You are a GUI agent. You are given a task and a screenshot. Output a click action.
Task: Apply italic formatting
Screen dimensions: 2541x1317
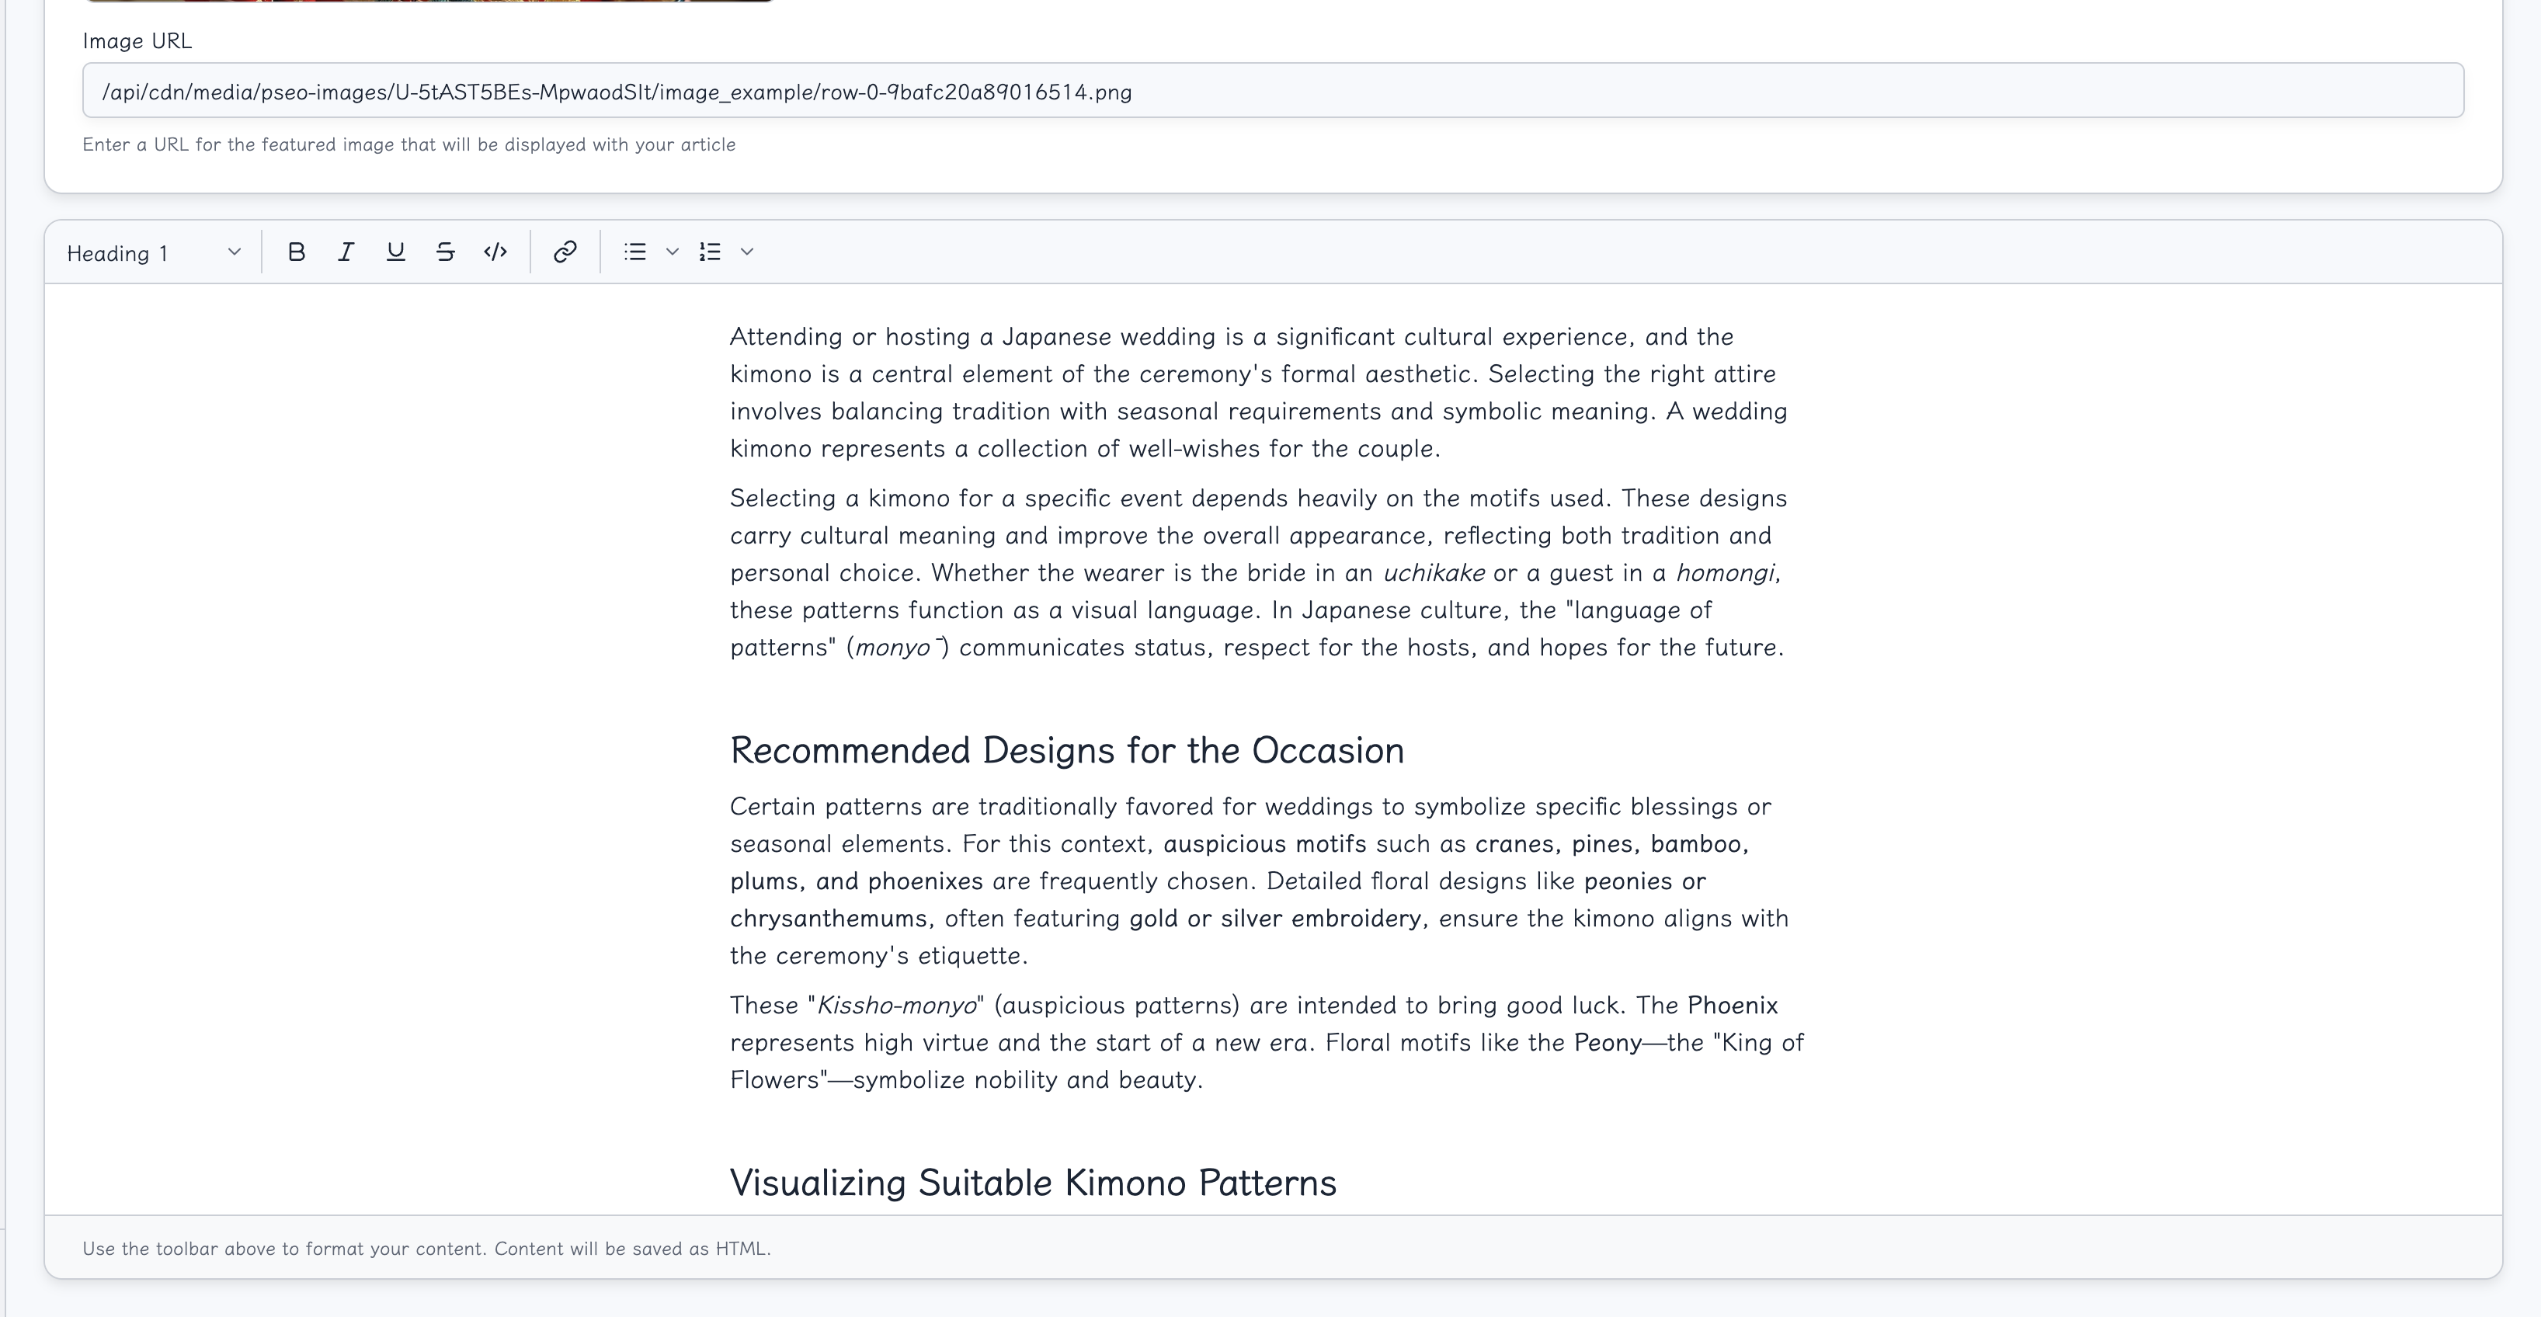(x=346, y=252)
